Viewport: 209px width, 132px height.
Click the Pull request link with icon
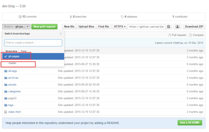pyautogui.click(x=177, y=35)
